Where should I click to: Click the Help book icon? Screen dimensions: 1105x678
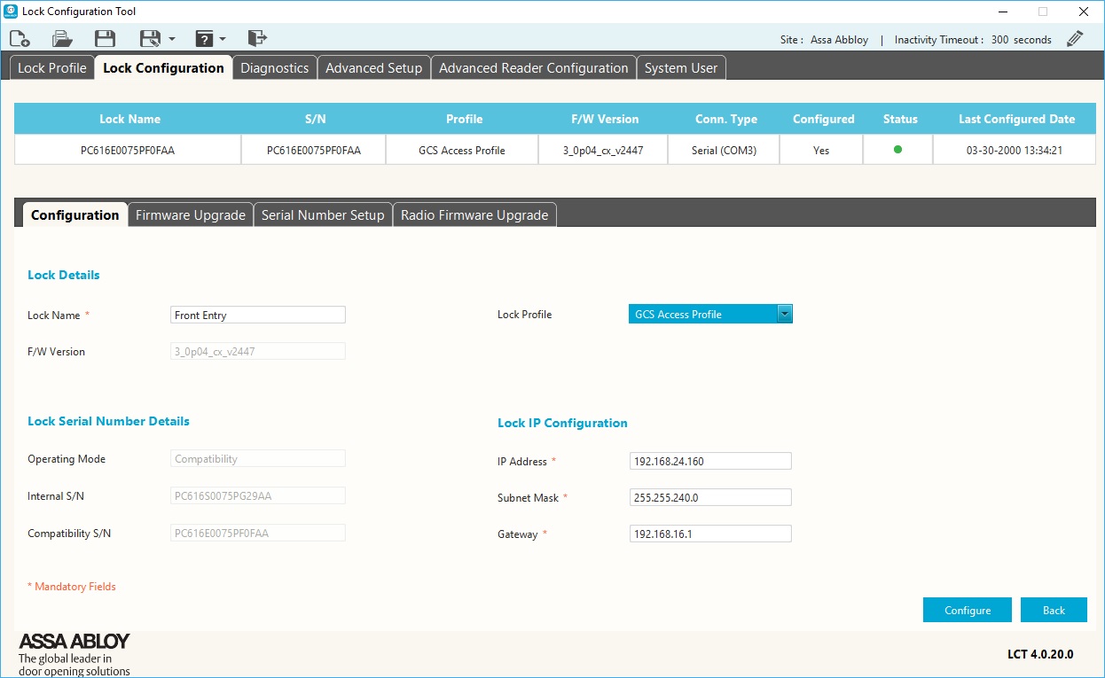coord(204,38)
